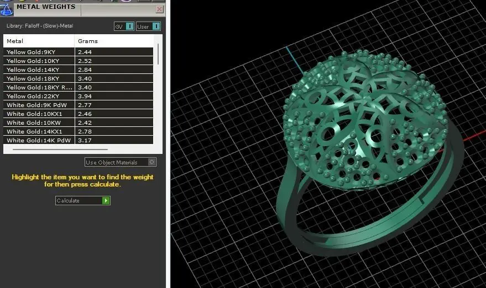486x288 pixels.
Task: Select the White Gold:9K PdW row
Action: [x=78, y=105]
